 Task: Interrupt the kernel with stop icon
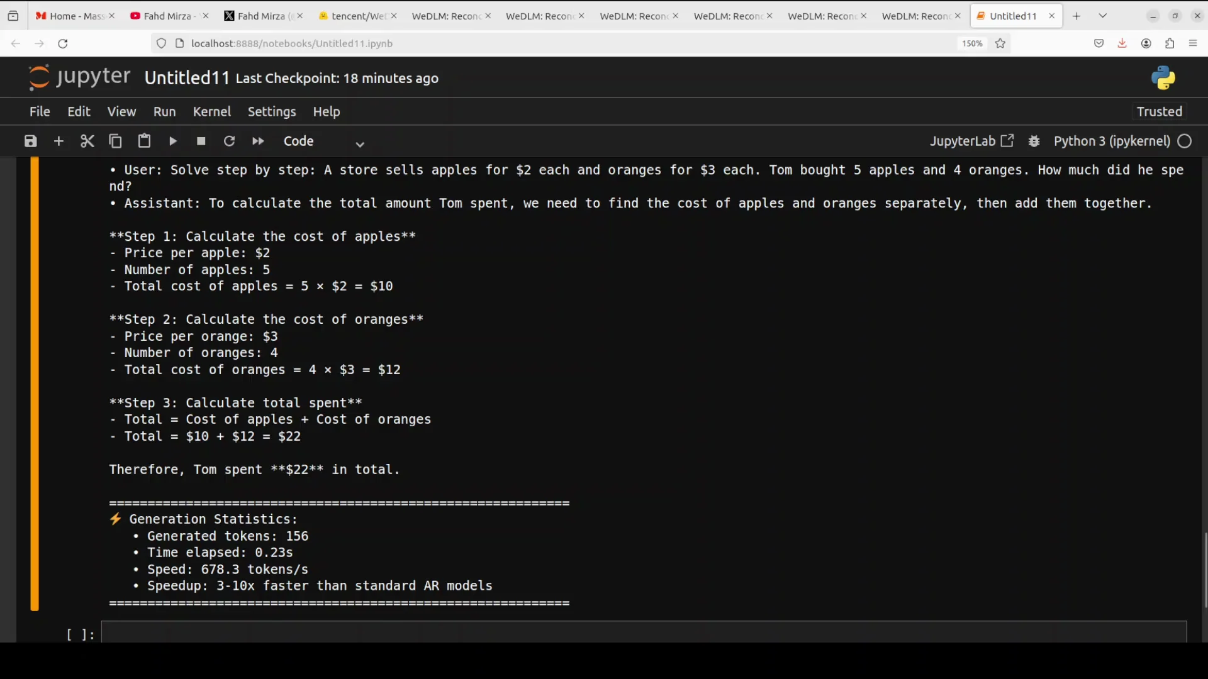click(x=201, y=141)
